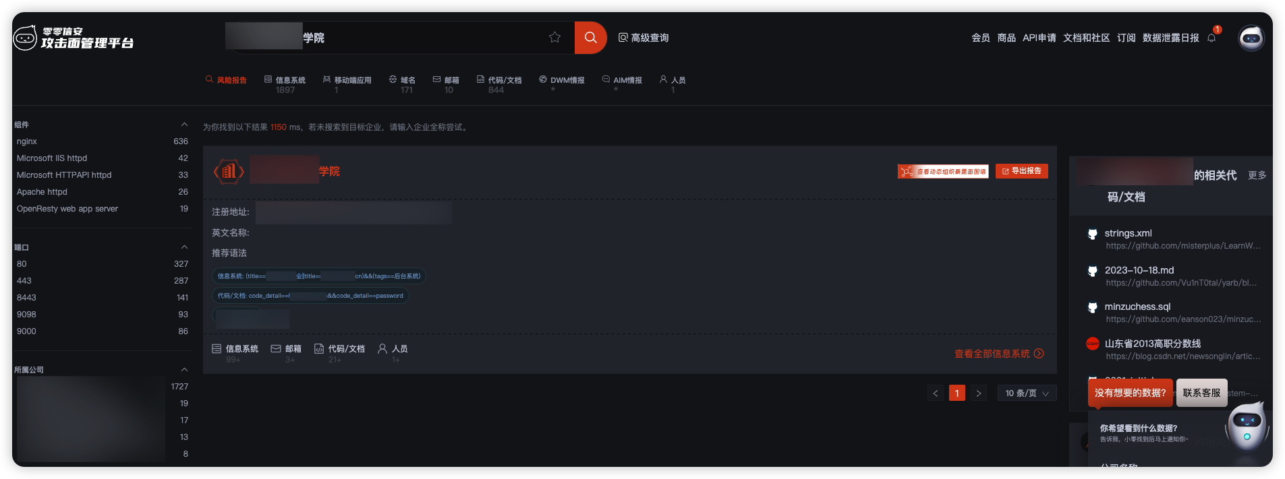
Task: Collapse the 所属公司 filter section
Action: 184,370
